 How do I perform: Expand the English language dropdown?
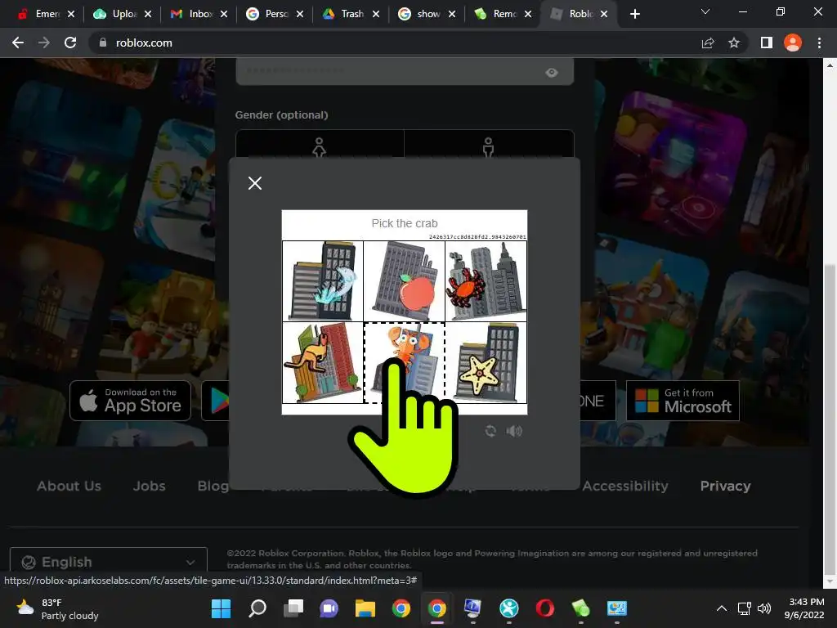click(109, 562)
